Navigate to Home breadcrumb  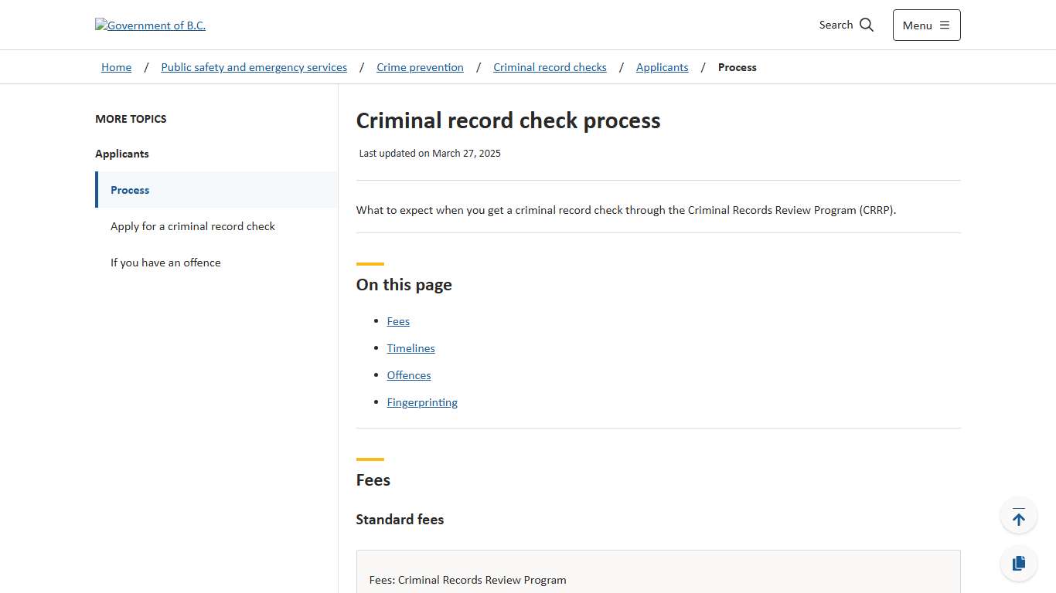point(116,67)
